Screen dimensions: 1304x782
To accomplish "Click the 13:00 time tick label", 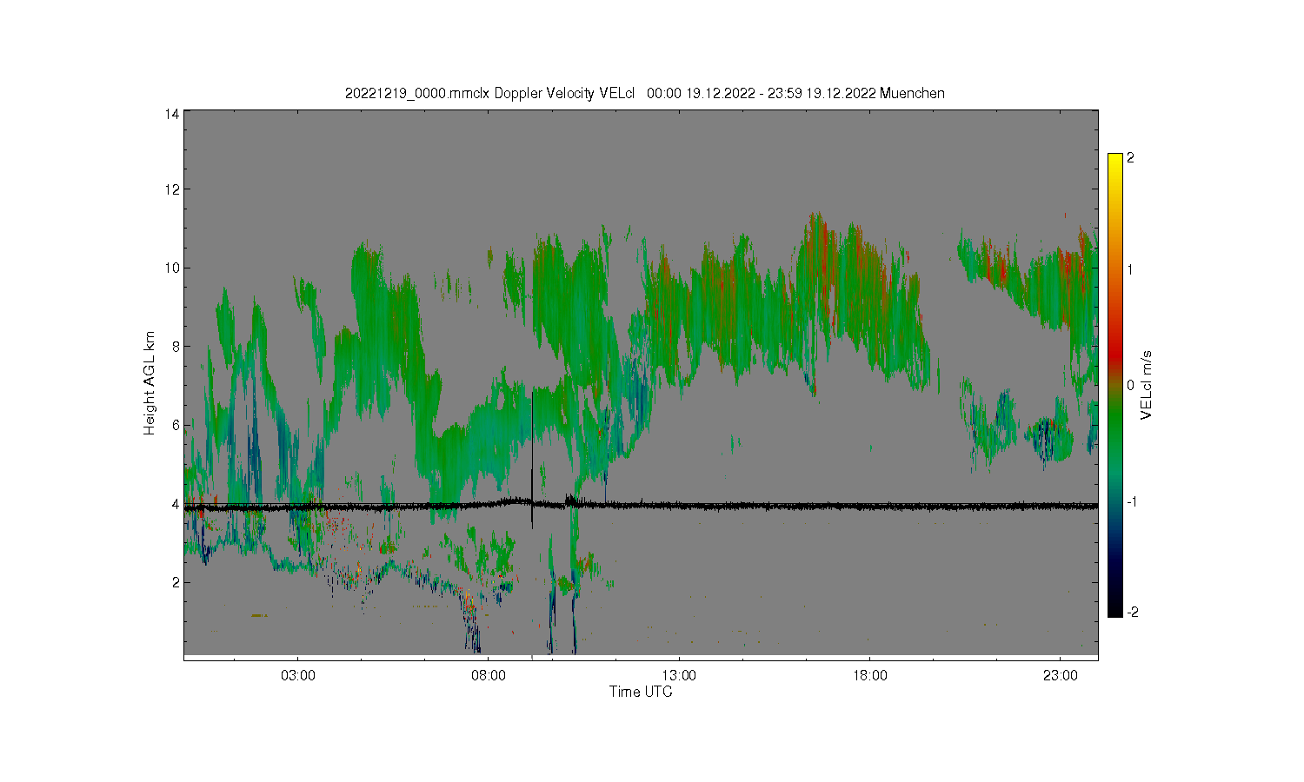I will pos(679,675).
